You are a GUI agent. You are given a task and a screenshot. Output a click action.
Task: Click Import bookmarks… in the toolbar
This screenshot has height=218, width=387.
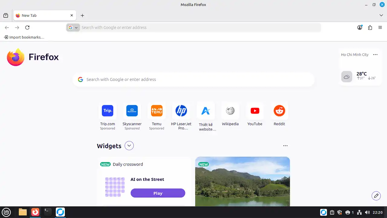24,37
